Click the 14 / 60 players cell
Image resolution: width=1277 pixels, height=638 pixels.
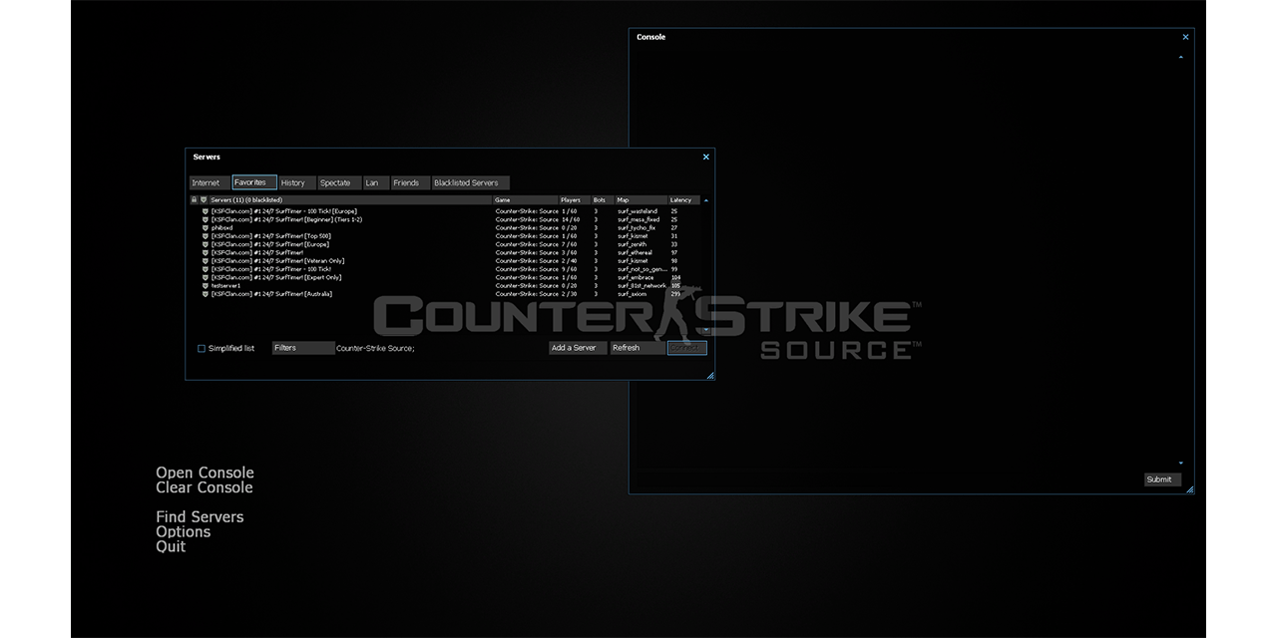tap(571, 219)
